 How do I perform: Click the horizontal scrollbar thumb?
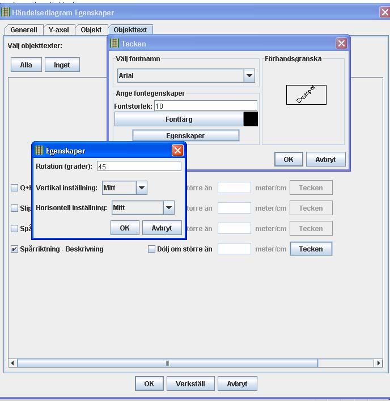pos(167,363)
